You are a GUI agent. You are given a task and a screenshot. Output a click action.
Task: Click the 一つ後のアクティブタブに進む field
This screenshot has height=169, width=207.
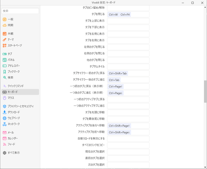tap(128, 106)
